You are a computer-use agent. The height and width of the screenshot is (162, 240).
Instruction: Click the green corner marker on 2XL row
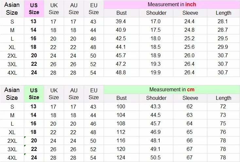coord(25,137)
